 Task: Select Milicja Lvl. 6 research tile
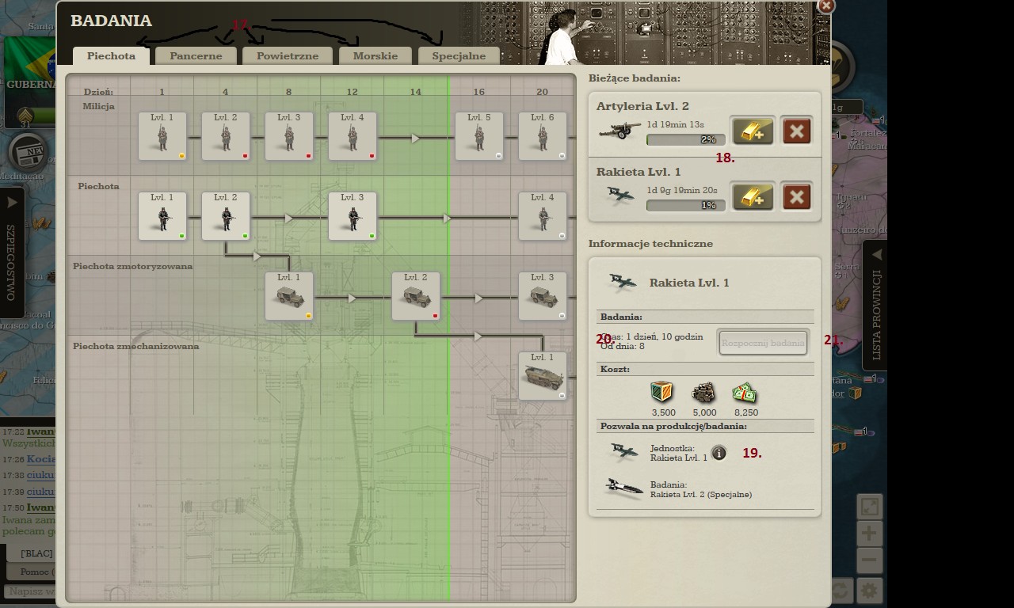(543, 136)
